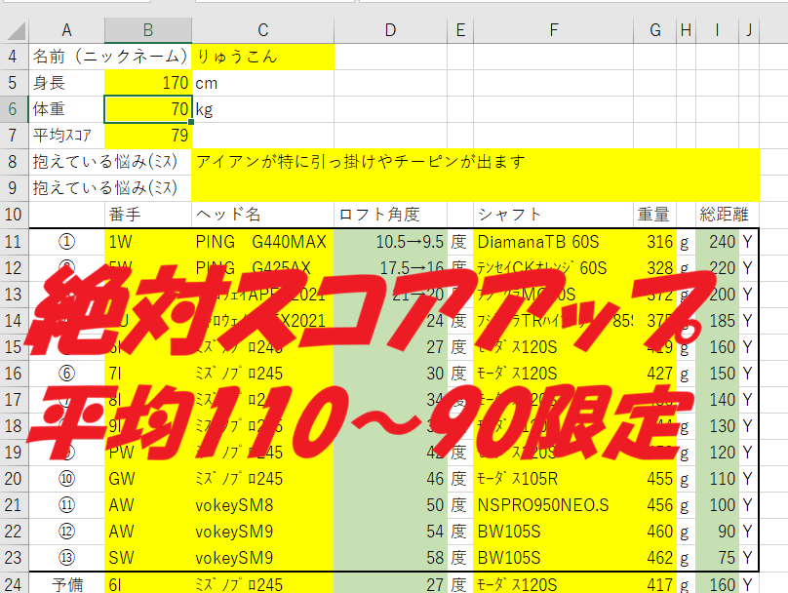This screenshot has width=788, height=593.
Task: Click the 名前（ニックネーム）label cell
Action: (x=110, y=57)
